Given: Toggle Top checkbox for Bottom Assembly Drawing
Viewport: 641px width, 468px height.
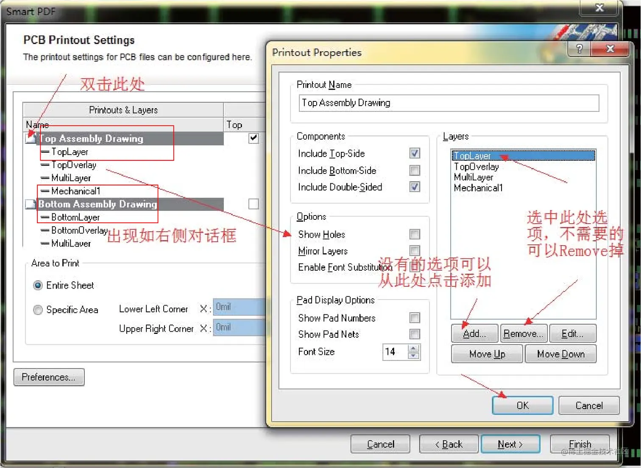Looking at the screenshot, I should tap(254, 204).
